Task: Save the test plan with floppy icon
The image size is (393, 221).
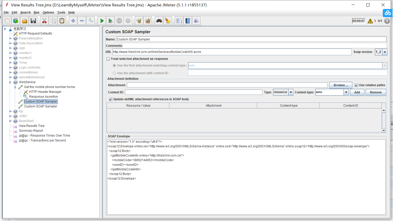Action: coord(33,21)
